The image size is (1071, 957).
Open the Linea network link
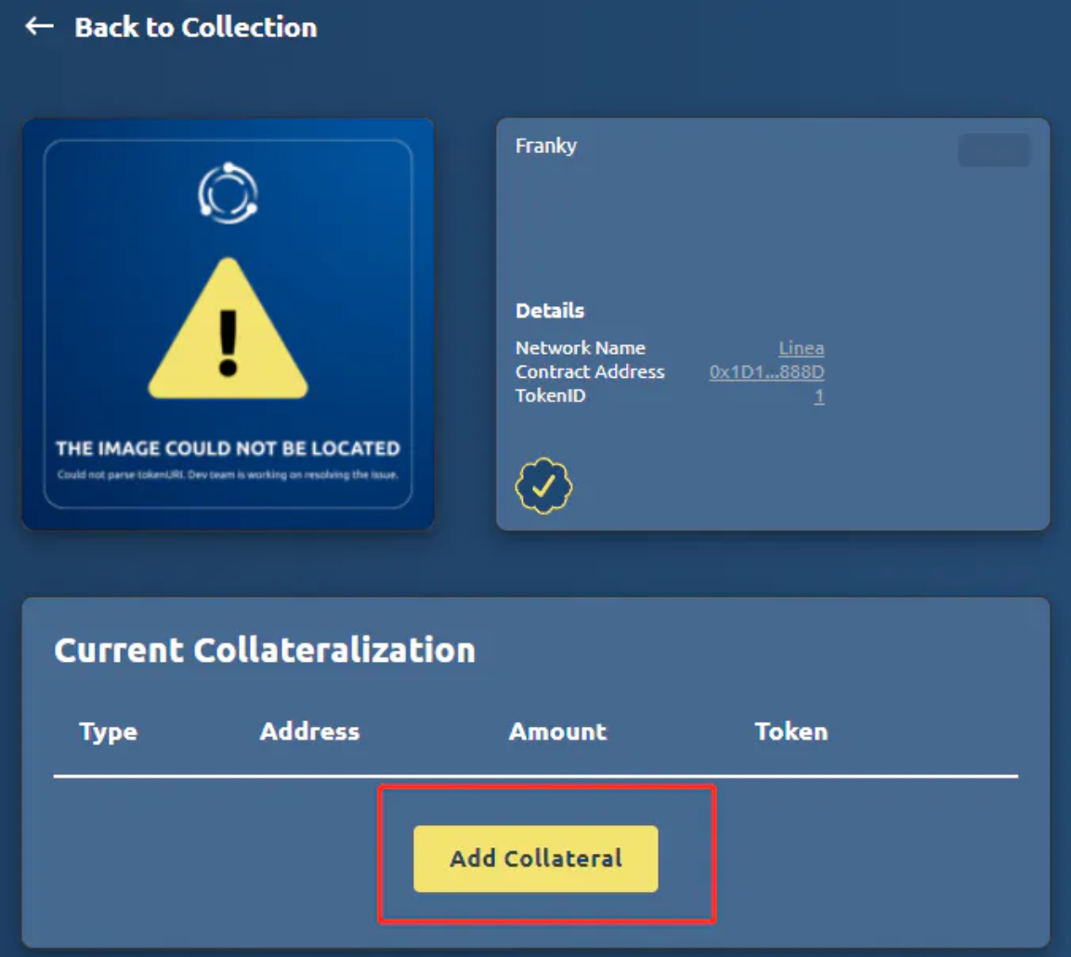coord(801,348)
